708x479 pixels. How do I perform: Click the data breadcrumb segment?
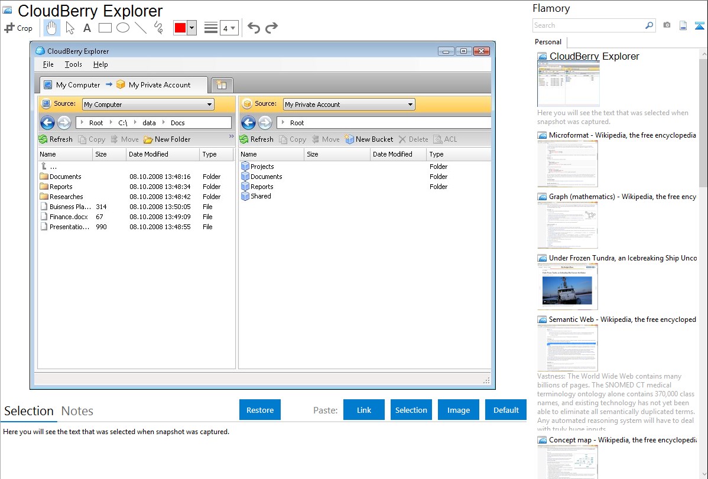149,123
